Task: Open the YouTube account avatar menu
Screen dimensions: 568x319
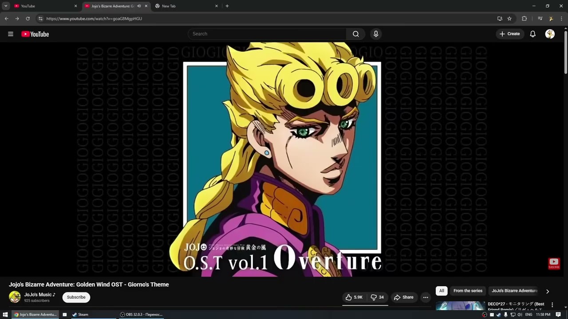Action: click(550, 34)
